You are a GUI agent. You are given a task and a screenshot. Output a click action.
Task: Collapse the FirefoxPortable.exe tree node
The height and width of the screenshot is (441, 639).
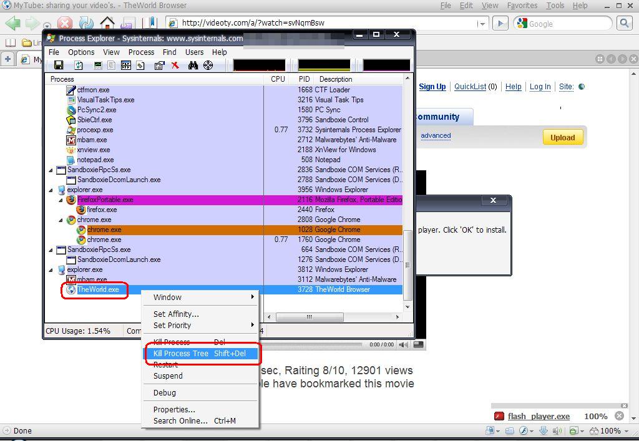[x=61, y=200]
